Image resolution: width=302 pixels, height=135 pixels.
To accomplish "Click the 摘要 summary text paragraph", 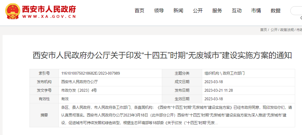I will 176,115.
